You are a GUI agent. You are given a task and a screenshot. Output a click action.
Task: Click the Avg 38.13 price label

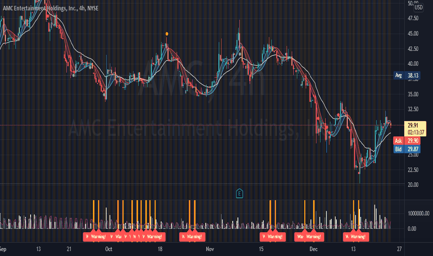tap(407, 75)
